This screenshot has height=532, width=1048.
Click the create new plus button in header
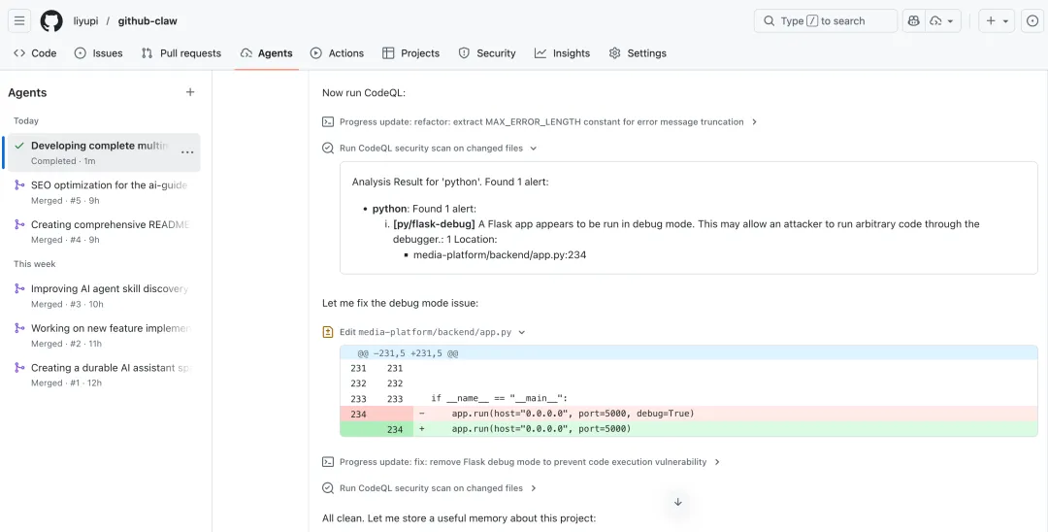coord(996,20)
